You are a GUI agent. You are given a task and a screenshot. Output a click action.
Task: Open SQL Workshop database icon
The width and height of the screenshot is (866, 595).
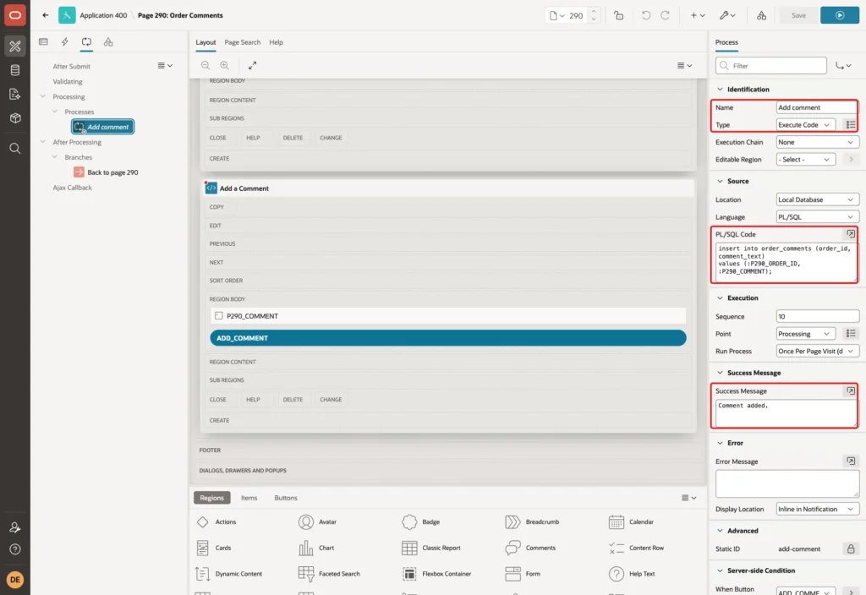click(x=15, y=70)
